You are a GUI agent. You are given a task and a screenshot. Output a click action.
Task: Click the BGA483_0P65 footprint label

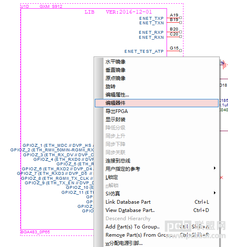(x=35, y=232)
